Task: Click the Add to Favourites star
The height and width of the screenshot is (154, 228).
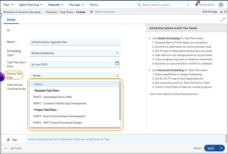Action: pyautogui.click(x=91, y=12)
